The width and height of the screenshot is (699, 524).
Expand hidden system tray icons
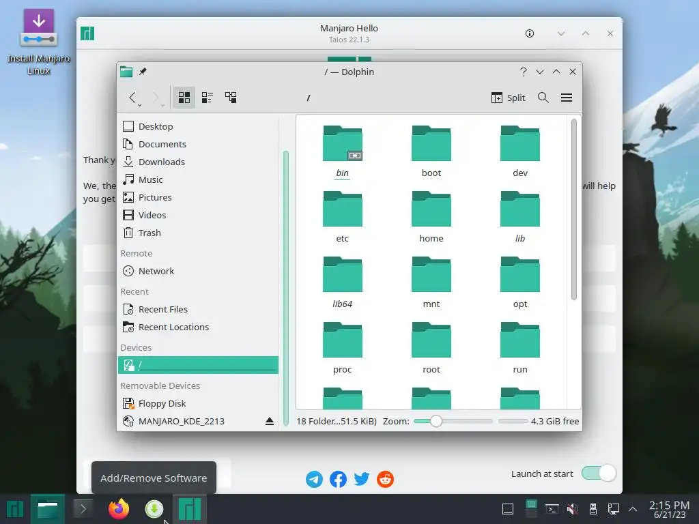point(633,509)
